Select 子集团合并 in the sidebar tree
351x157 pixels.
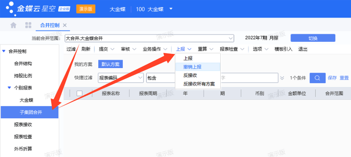click(29, 112)
